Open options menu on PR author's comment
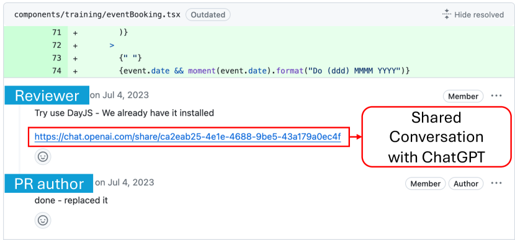 (496, 183)
